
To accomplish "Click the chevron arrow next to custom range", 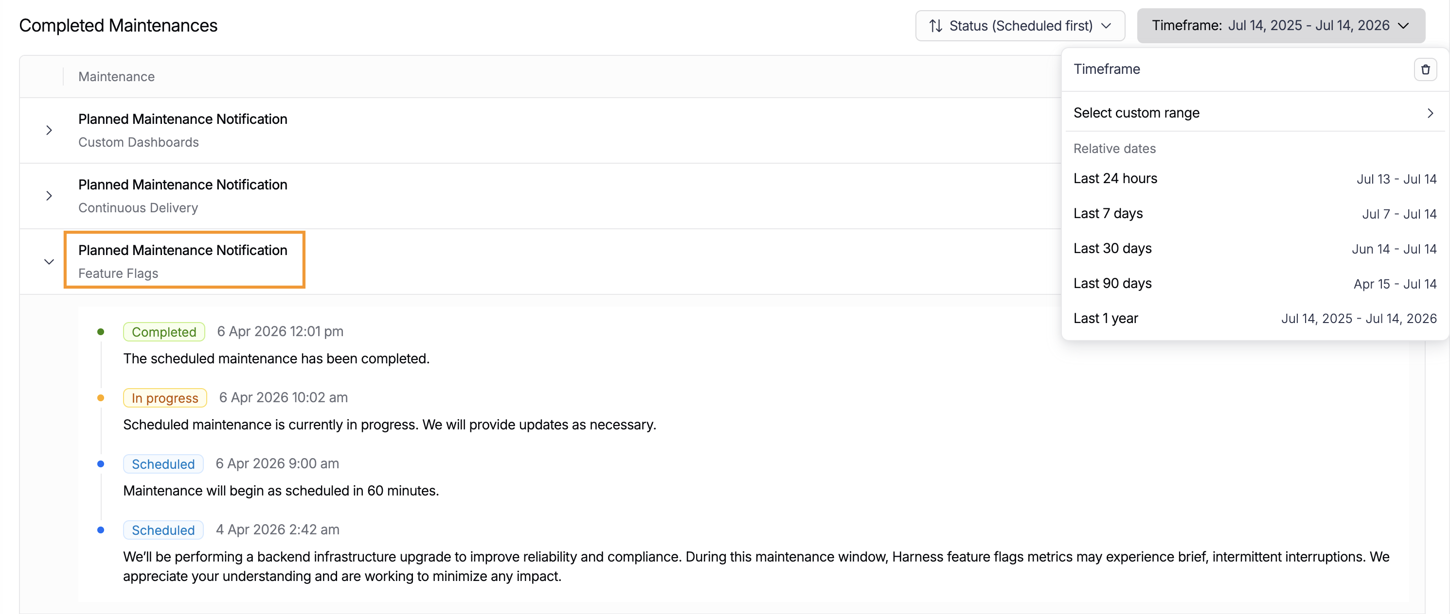I will [1430, 114].
